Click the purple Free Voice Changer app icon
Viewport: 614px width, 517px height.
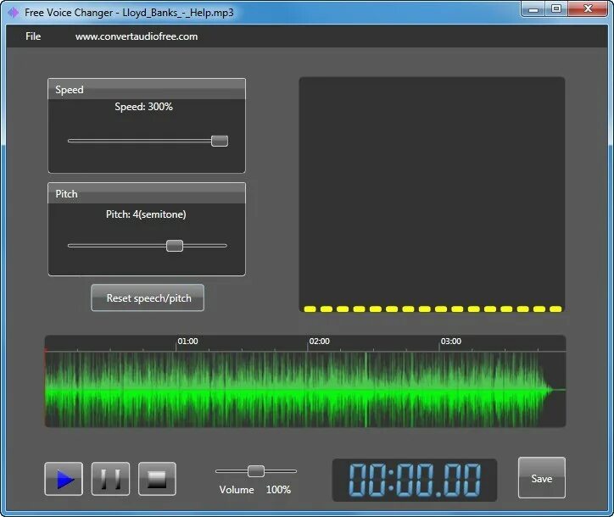click(x=13, y=13)
